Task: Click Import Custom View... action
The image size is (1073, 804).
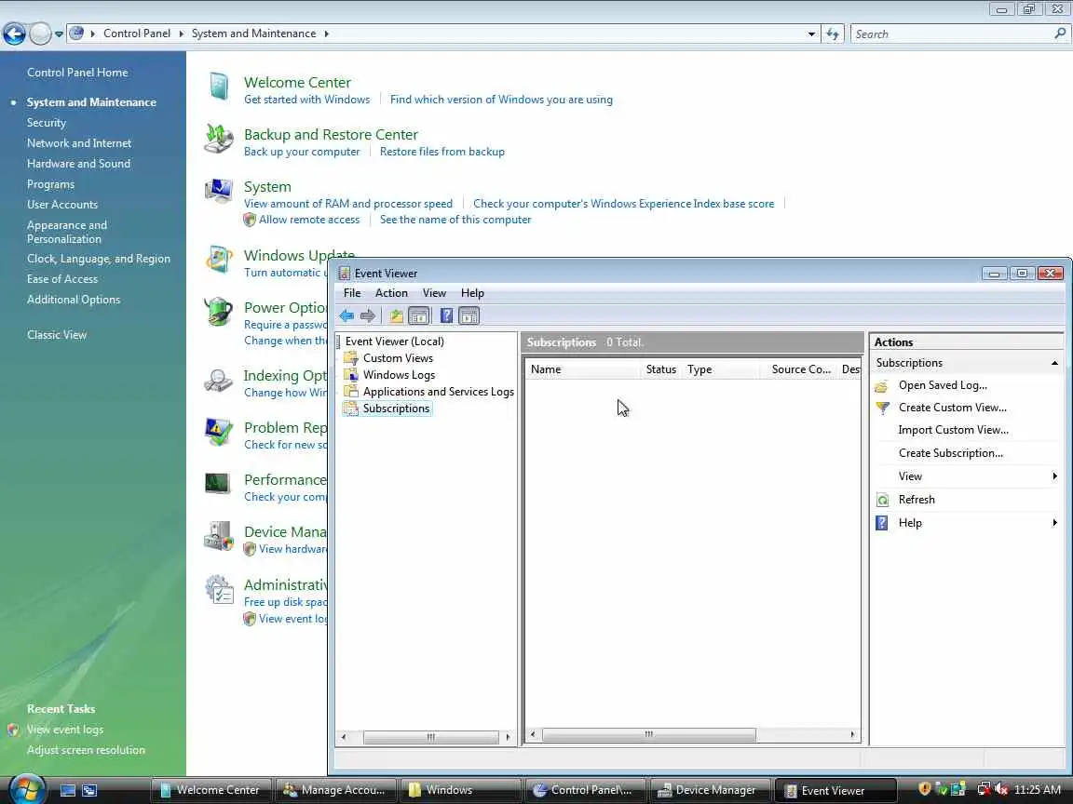Action: click(x=953, y=430)
